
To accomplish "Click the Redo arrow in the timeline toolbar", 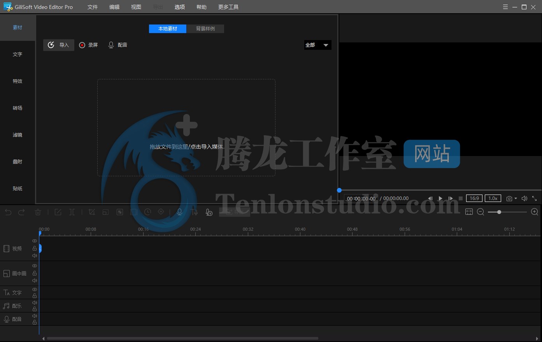I will pos(21,212).
